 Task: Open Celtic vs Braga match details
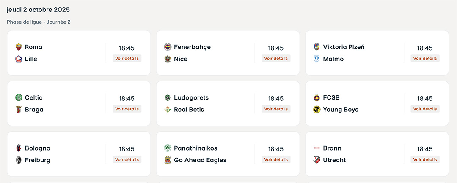point(127,109)
